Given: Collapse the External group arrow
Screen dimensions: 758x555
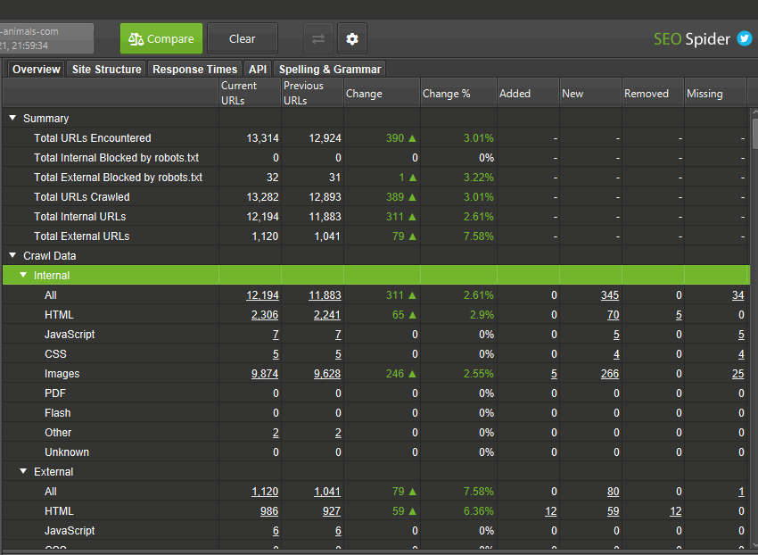Looking at the screenshot, I should click(x=23, y=472).
